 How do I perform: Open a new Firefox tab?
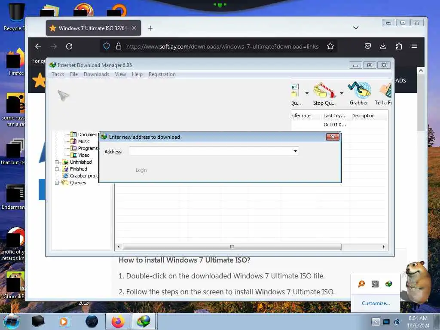[x=150, y=28]
